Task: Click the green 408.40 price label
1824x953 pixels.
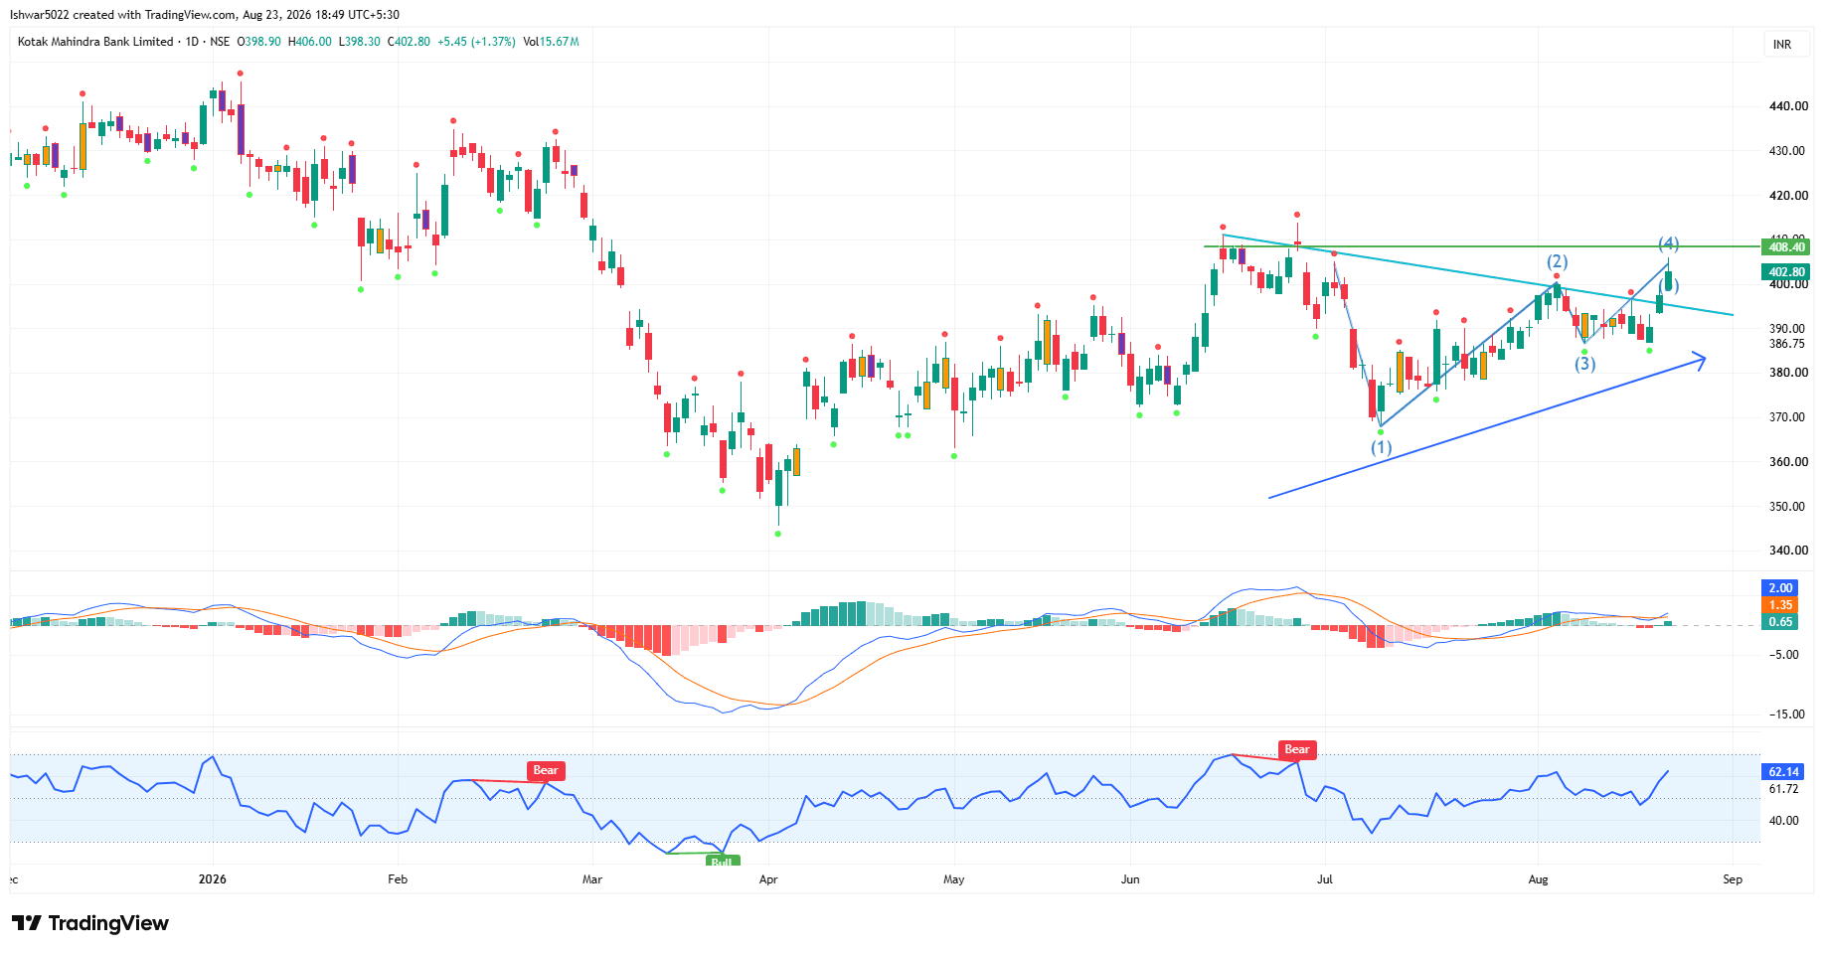Action: pyautogui.click(x=1786, y=246)
